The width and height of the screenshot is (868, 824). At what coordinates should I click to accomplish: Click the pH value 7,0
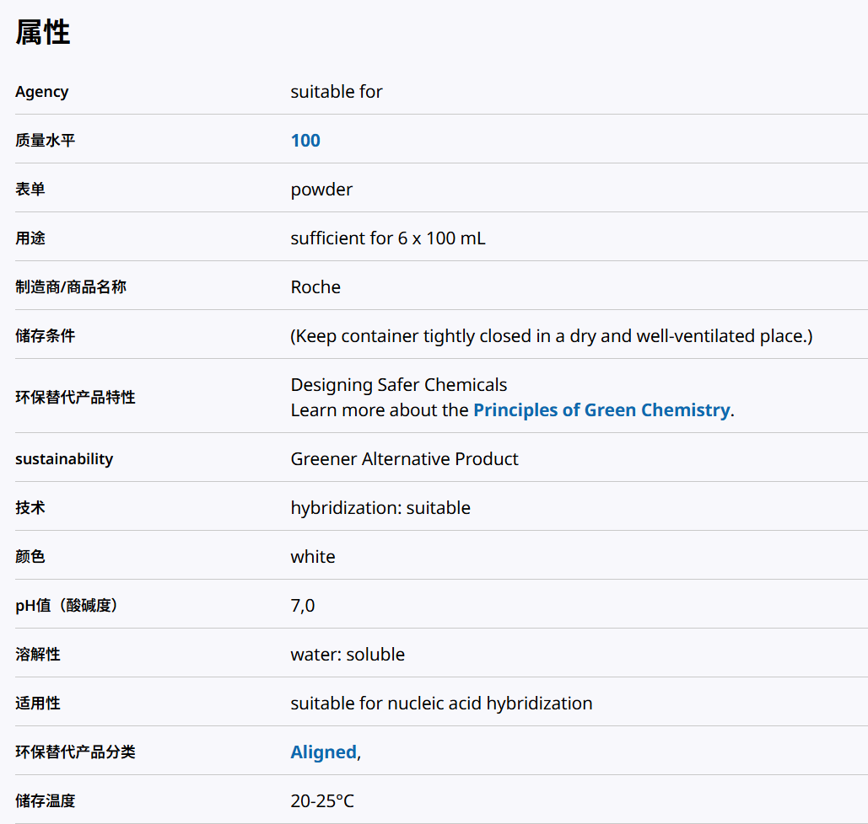[303, 606]
